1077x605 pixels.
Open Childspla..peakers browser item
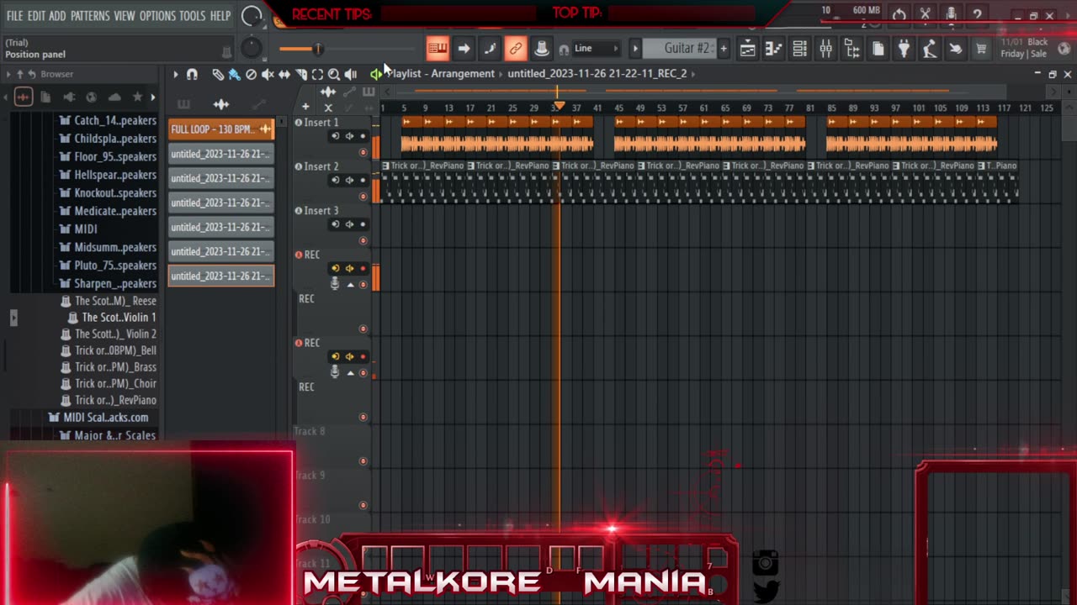point(107,139)
